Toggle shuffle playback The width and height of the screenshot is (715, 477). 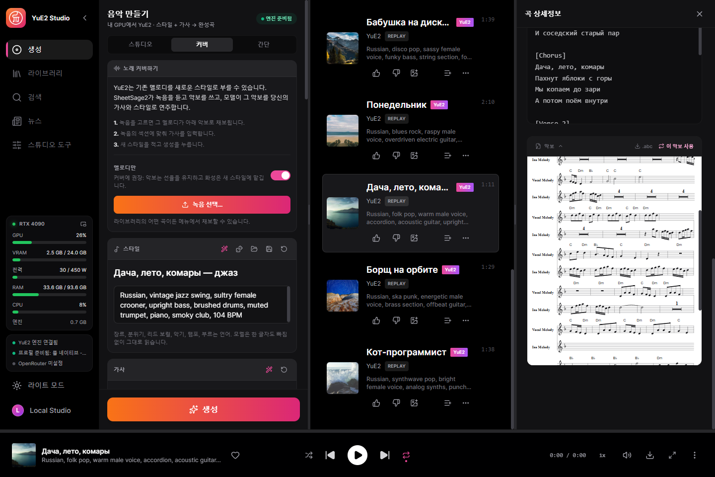[x=309, y=455]
